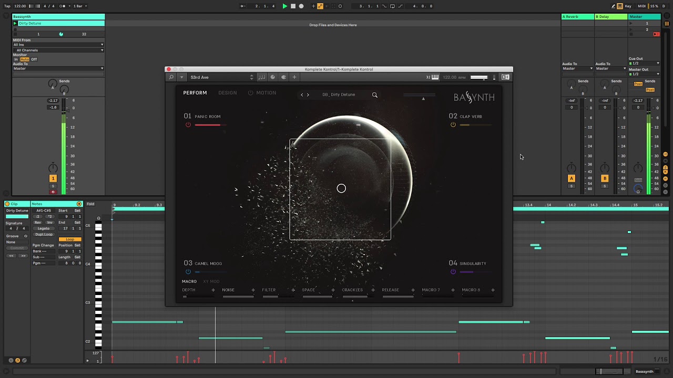This screenshot has width=673, height=378.
Task: Click the Loop button in clip view
Action: (x=69, y=239)
